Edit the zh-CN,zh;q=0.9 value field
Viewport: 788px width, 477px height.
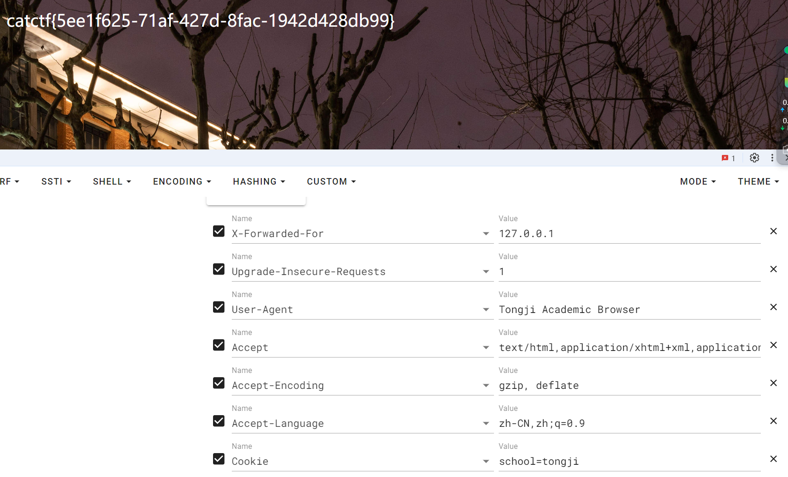coord(630,424)
